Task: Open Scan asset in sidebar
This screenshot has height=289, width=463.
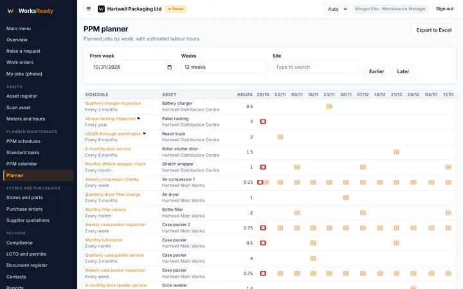Action: coord(19,108)
